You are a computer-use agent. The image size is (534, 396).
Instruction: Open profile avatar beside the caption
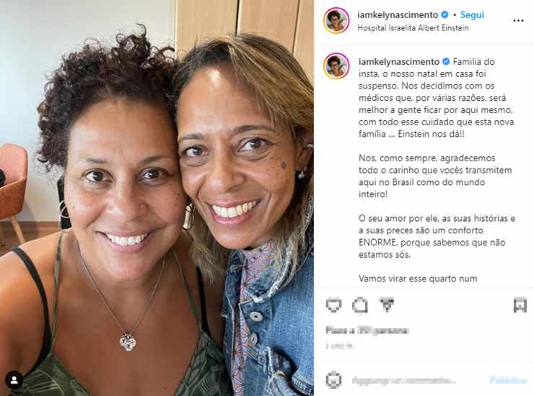click(x=336, y=66)
